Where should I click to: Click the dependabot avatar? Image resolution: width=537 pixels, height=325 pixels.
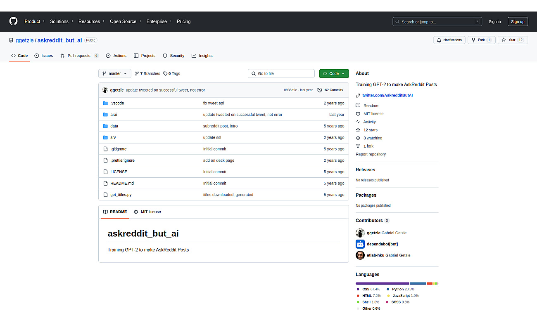tap(360, 244)
